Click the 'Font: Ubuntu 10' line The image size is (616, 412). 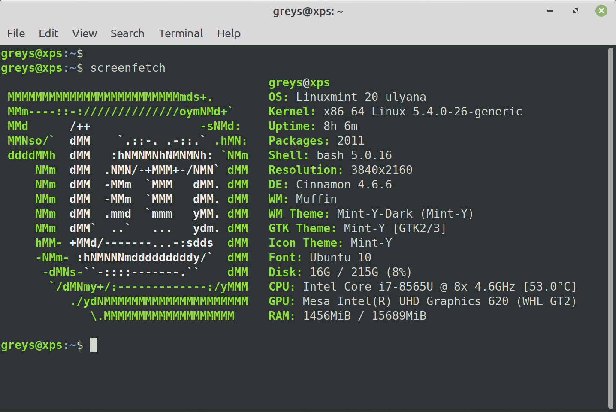coord(320,257)
